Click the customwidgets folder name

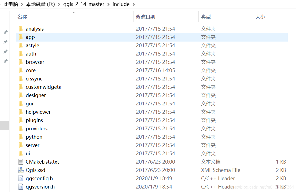point(43,87)
